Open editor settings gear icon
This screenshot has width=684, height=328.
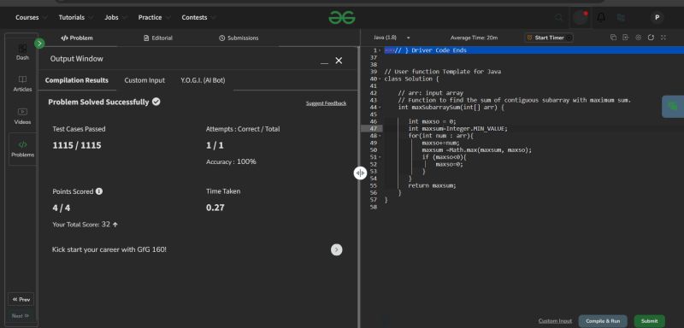coord(638,38)
